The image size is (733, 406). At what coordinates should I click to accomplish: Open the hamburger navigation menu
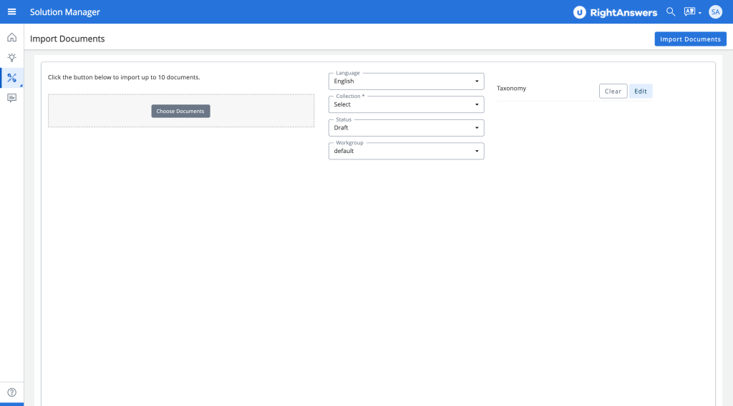coord(11,11)
